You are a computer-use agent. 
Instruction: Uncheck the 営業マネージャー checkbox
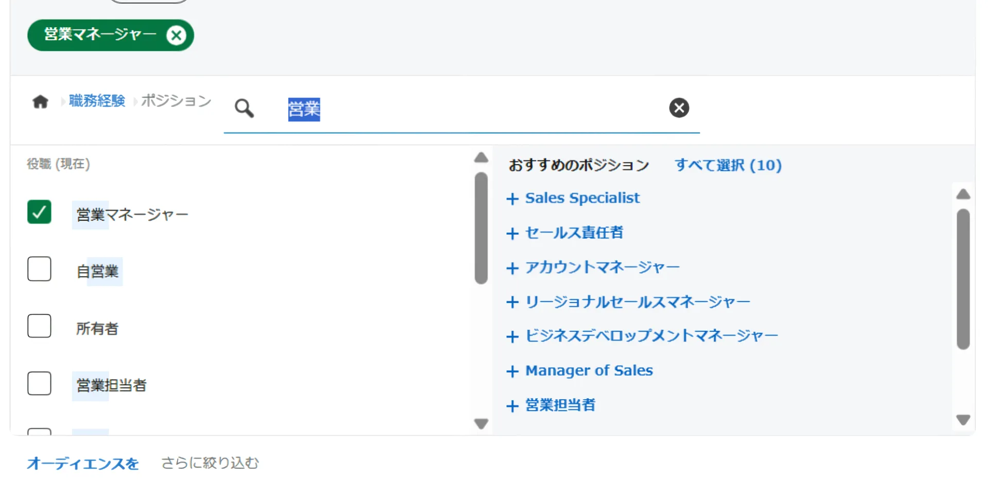39,212
